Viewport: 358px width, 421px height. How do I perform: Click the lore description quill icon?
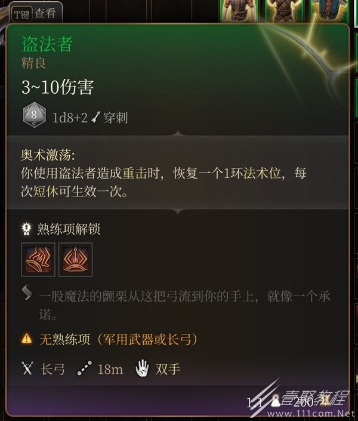[x=27, y=293]
